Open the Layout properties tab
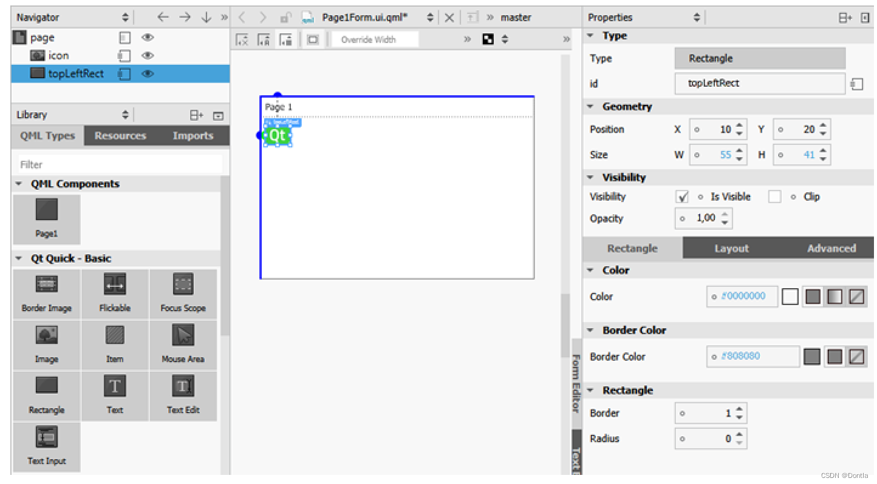 (731, 249)
